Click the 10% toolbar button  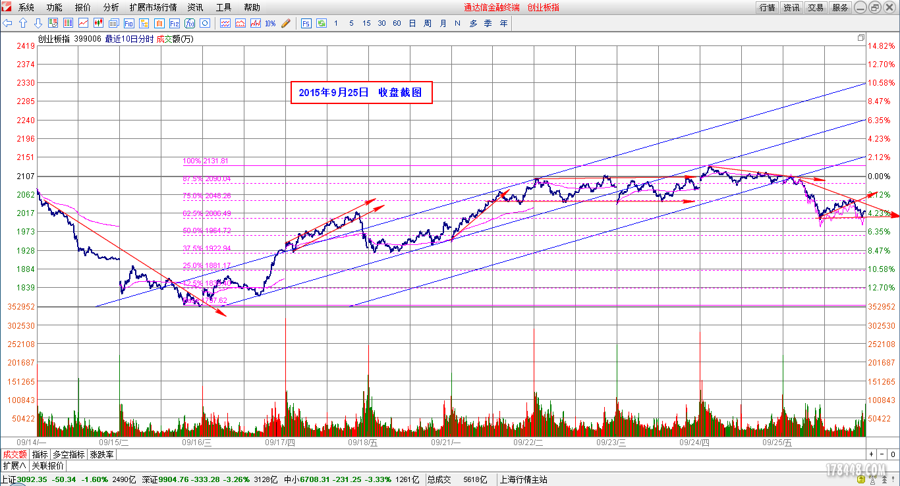[x=270, y=23]
